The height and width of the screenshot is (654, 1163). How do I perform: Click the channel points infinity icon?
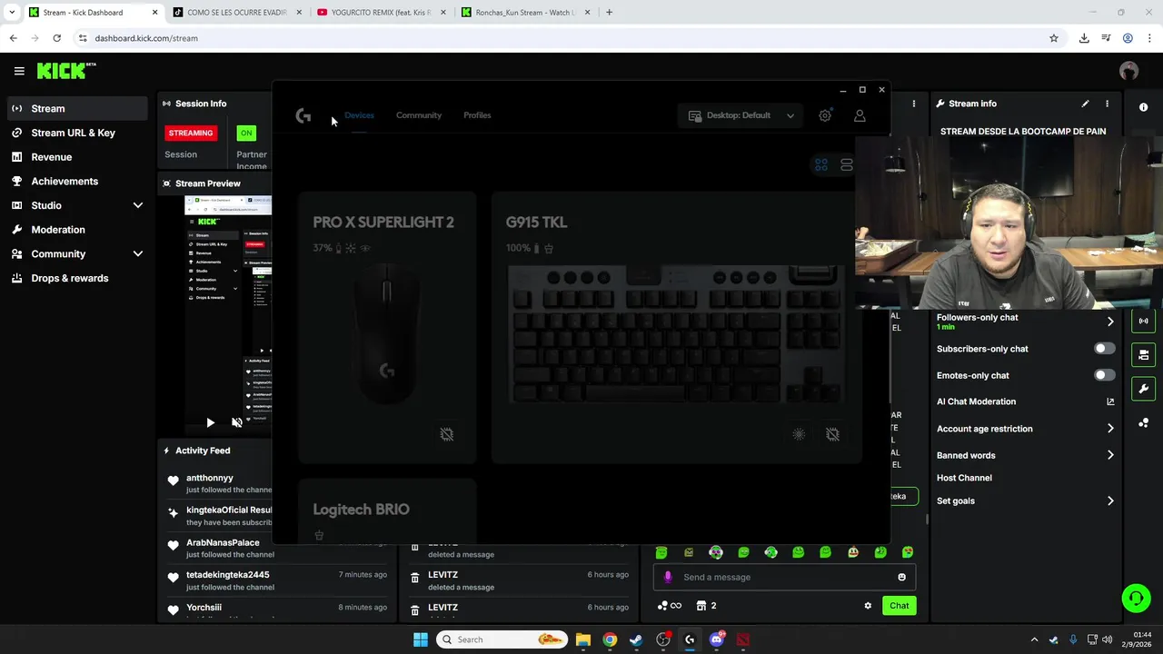click(670, 606)
